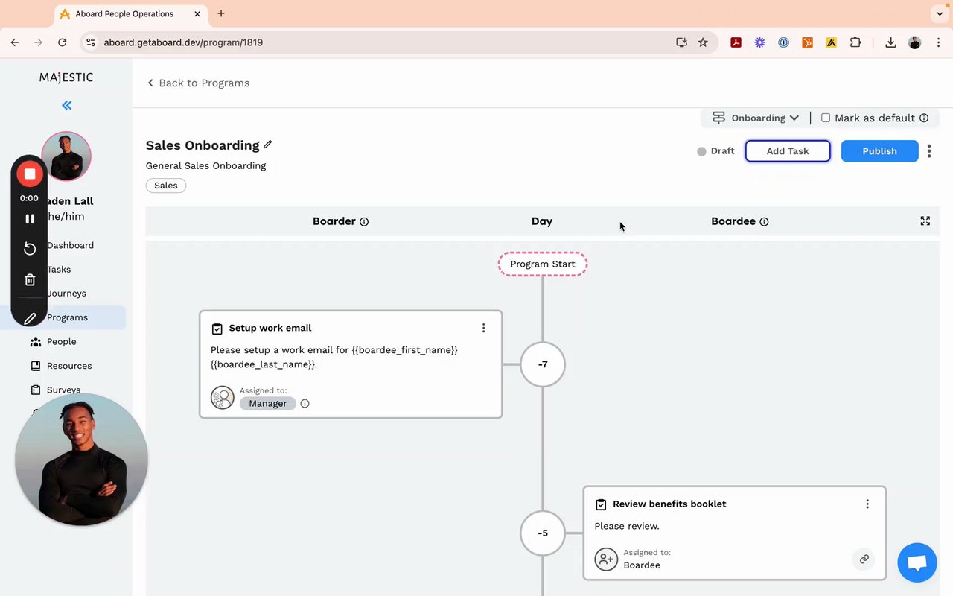The height and width of the screenshot is (596, 953).
Task: Open the People page in sidebar
Action: pyautogui.click(x=61, y=342)
